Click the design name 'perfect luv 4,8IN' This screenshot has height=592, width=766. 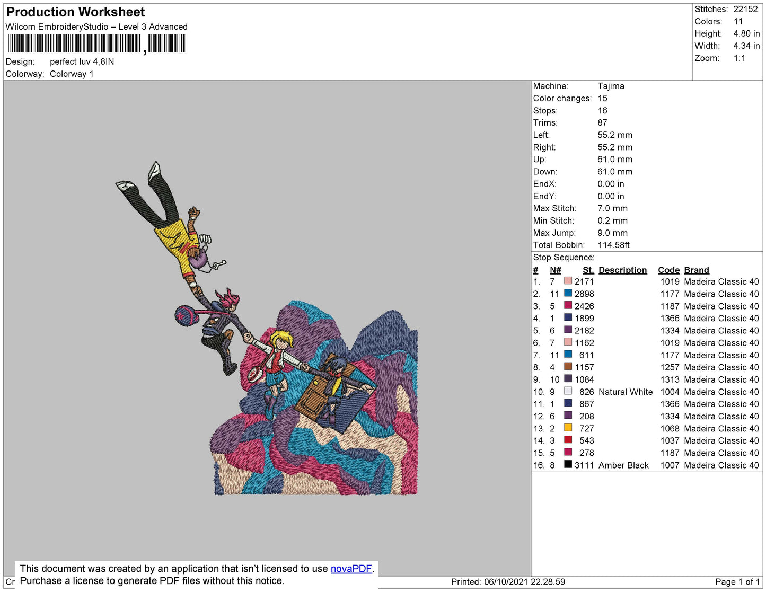[x=82, y=61]
